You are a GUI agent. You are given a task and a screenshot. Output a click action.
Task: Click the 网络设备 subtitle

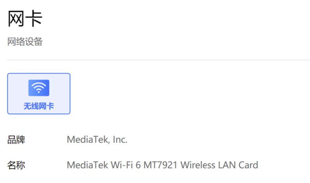point(25,42)
